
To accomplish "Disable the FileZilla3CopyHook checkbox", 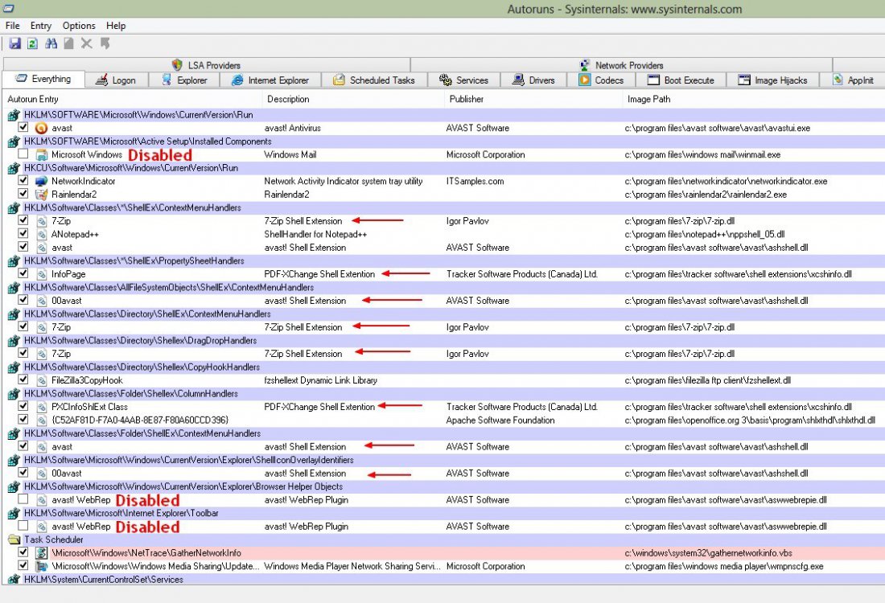I will (x=23, y=380).
